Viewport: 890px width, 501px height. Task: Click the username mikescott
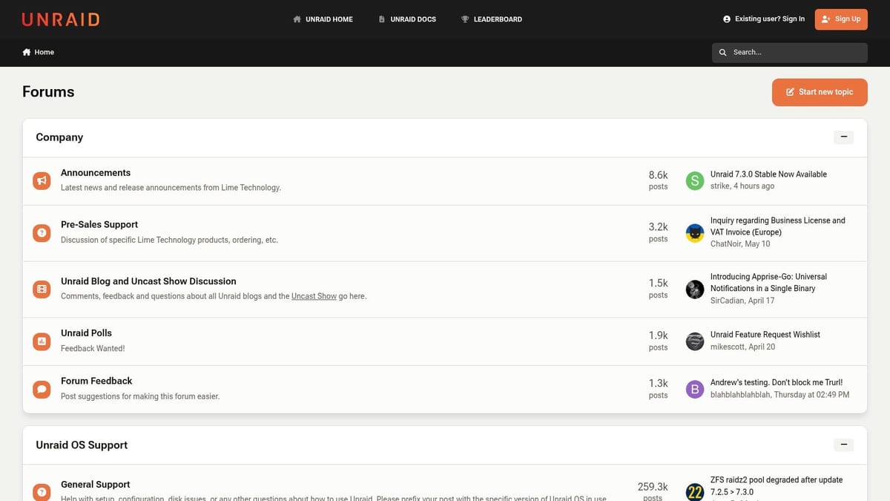tap(727, 347)
